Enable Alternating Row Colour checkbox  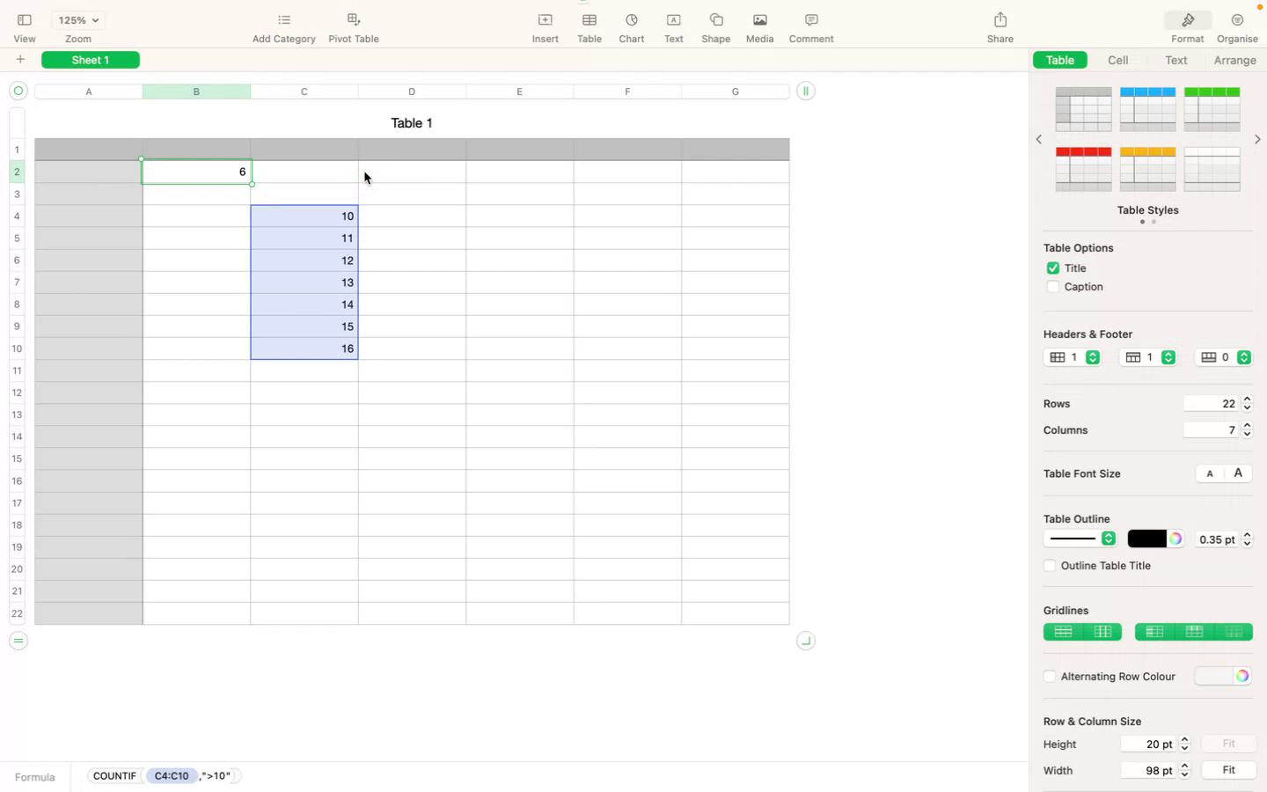pyautogui.click(x=1050, y=677)
